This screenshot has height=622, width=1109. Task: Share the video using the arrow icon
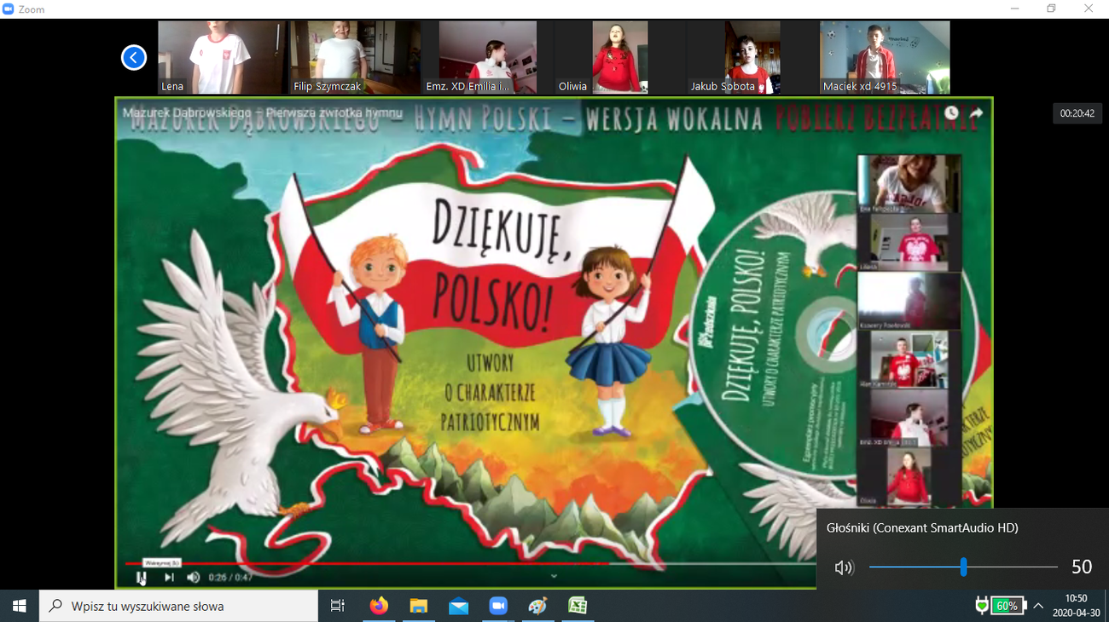click(x=976, y=112)
